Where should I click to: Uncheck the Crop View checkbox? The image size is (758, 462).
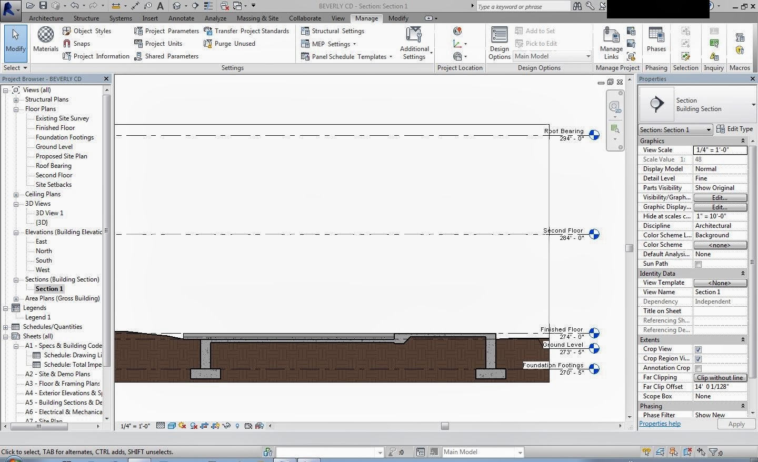pos(699,349)
